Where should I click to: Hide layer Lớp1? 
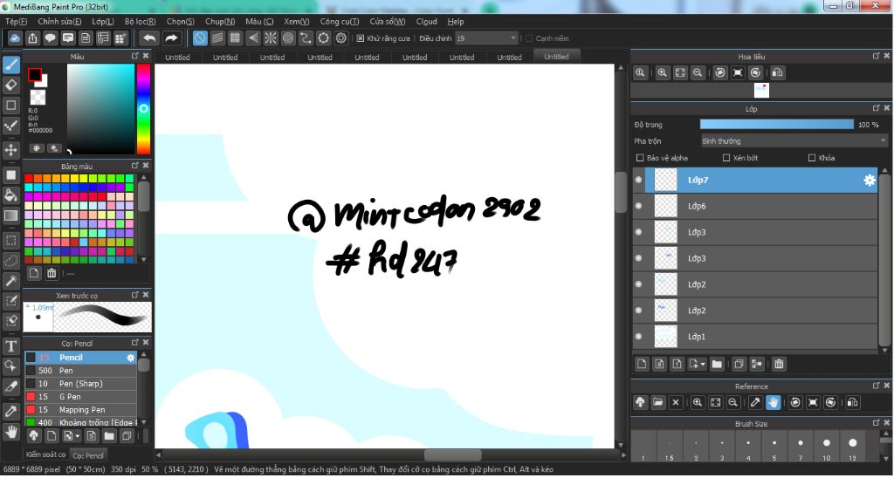(638, 337)
